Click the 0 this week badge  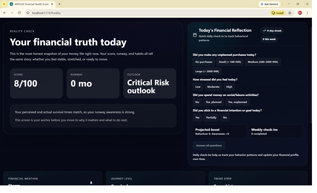point(269,39)
